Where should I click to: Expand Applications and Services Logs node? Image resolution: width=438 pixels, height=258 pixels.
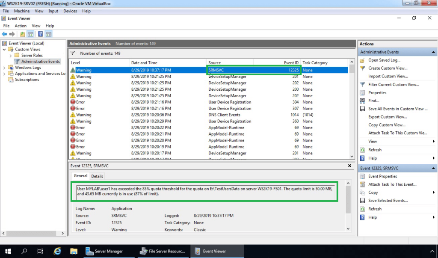4,74
